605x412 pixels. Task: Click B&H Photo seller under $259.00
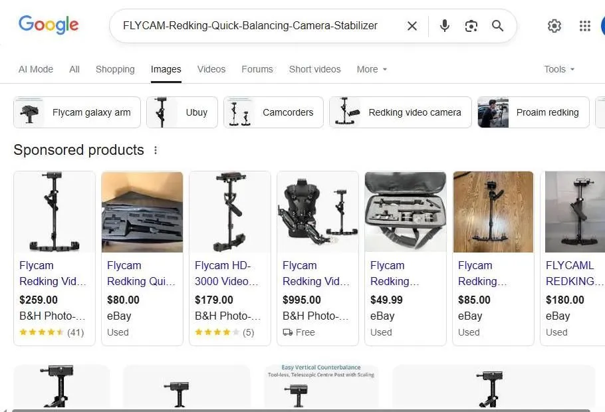click(x=52, y=316)
